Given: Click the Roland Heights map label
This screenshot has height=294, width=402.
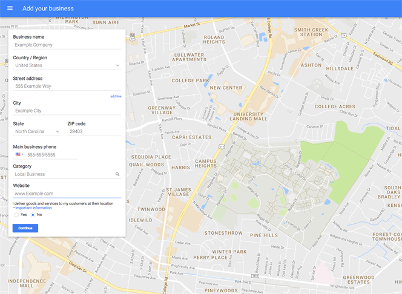Looking at the screenshot, I should (214, 39).
